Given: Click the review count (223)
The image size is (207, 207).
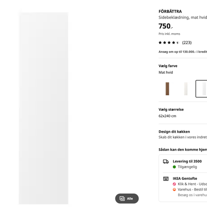Looking at the screenshot, I should coord(187,43).
